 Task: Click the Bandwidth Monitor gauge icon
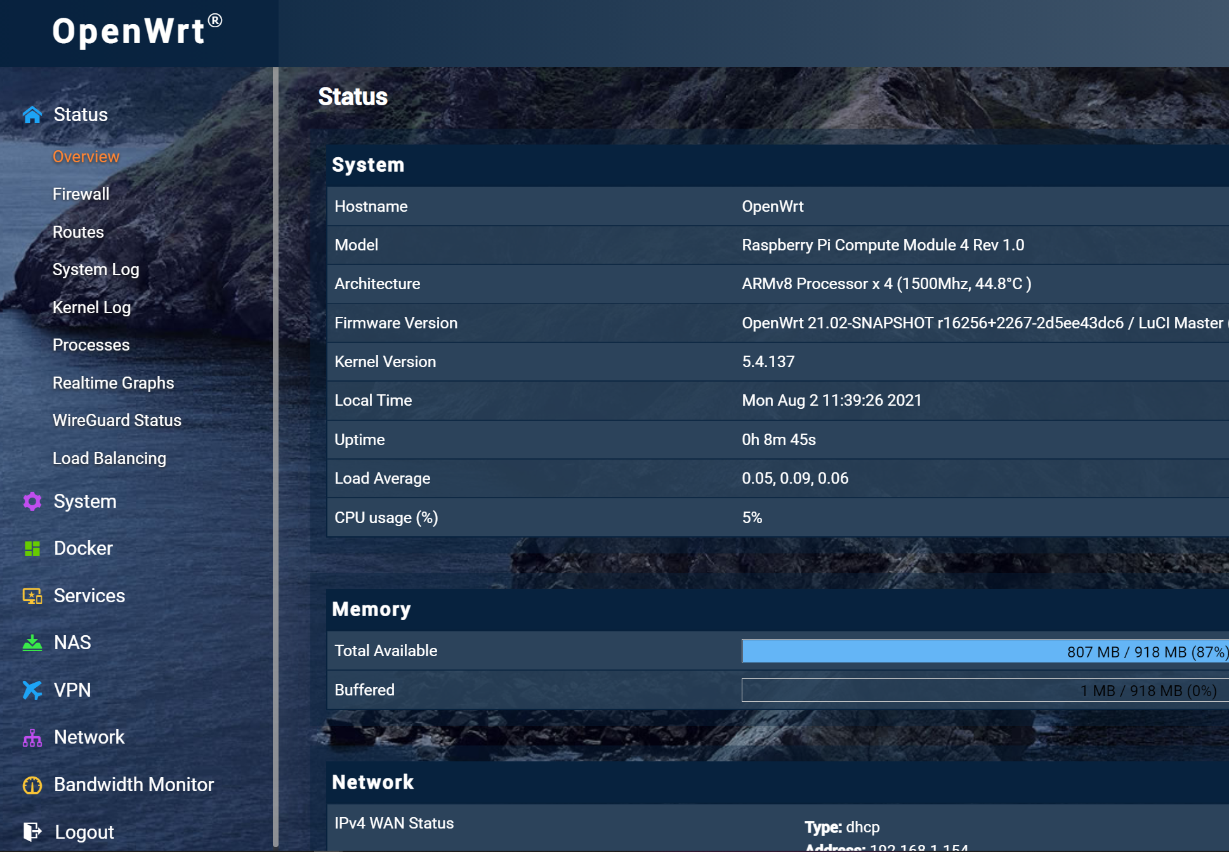point(32,785)
